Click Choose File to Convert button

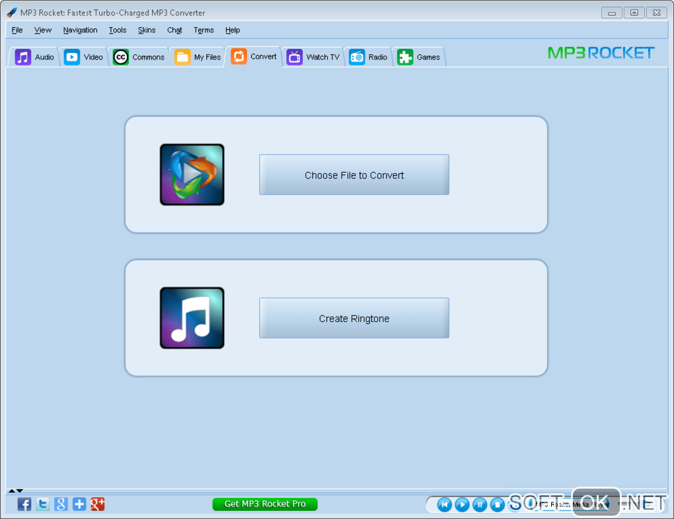(354, 175)
